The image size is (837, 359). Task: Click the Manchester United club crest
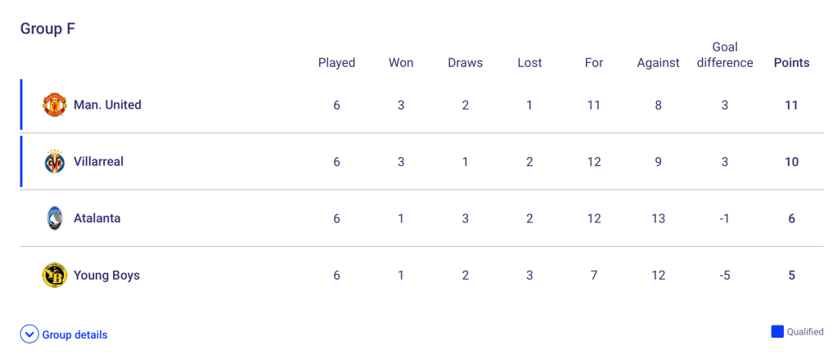tap(55, 105)
